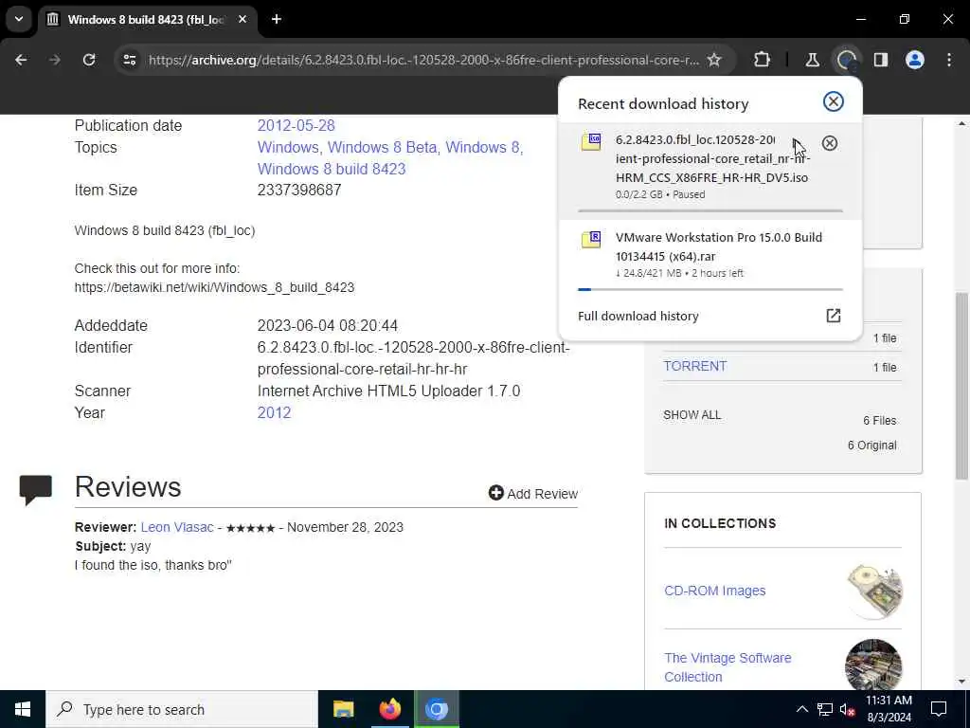Open Firefox from the taskbar
The width and height of the screenshot is (970, 728).
point(389,709)
